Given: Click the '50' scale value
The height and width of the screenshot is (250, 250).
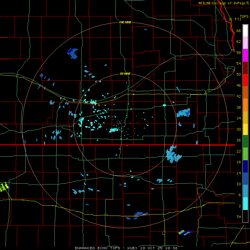Looking at the screenshot, I should (x=239, y=74).
